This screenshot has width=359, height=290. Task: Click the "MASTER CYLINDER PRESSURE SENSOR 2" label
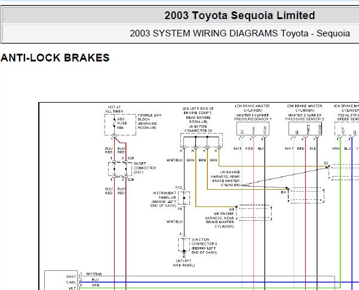[305, 117]
